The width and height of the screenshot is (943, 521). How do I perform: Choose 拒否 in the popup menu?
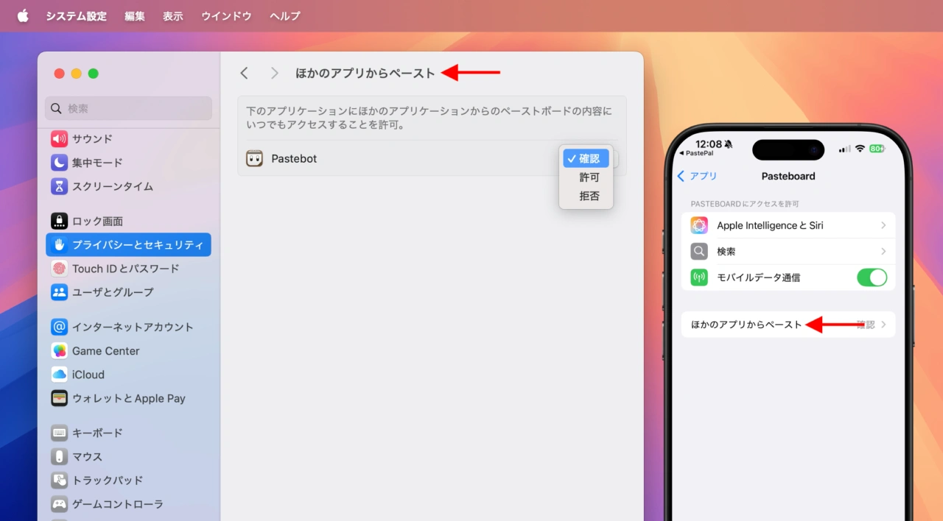[589, 196]
